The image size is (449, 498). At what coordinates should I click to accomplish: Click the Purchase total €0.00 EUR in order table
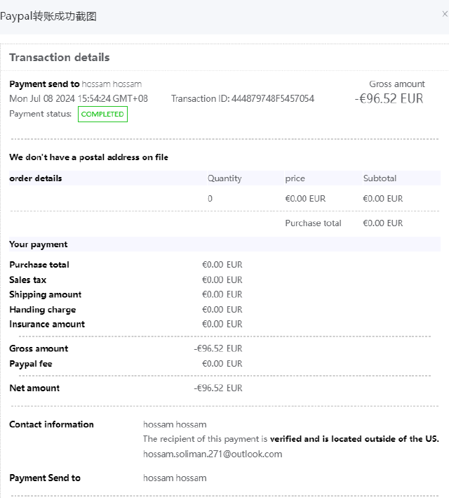[x=382, y=223]
